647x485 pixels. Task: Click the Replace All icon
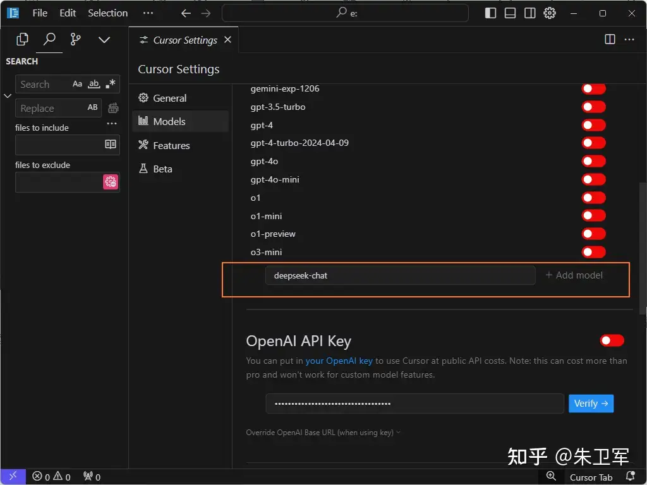pos(113,108)
